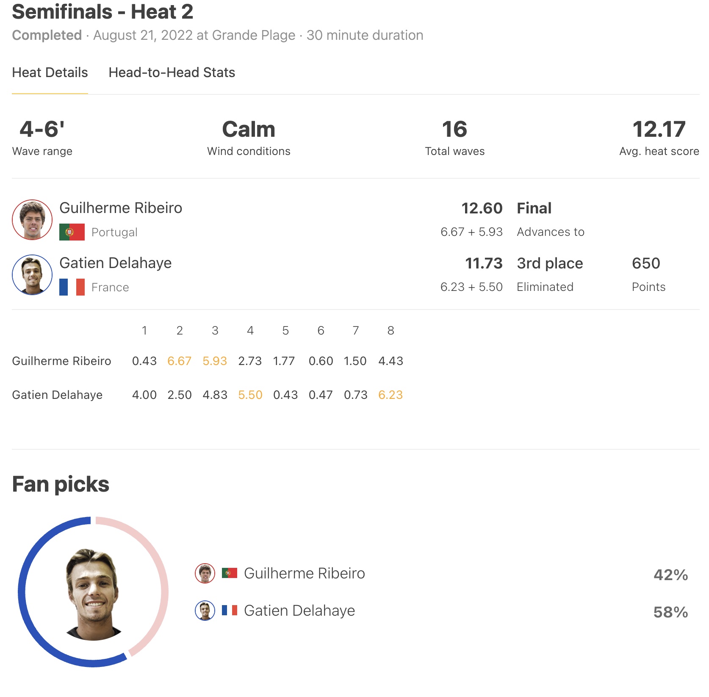
Task: Click the Portugal flag under Guilherme Ribeiro
Action: [x=72, y=232]
